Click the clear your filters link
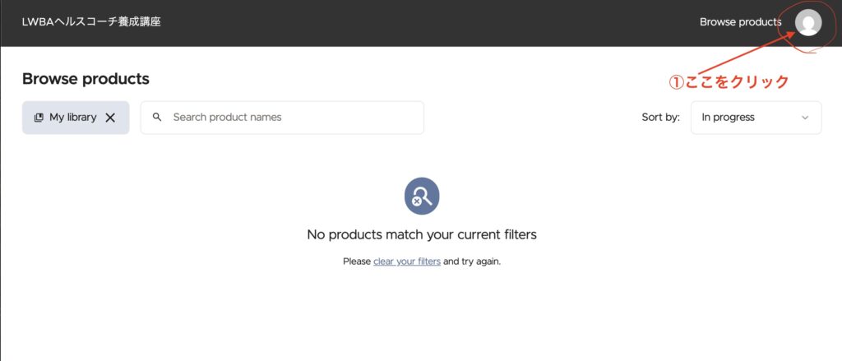 click(x=407, y=261)
